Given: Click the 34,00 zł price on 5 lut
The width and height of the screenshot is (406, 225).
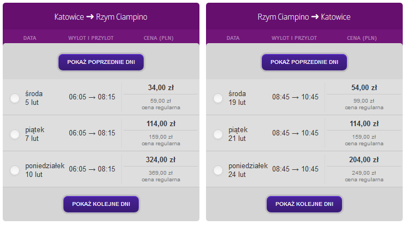Looking at the screenshot, I should click(161, 87).
